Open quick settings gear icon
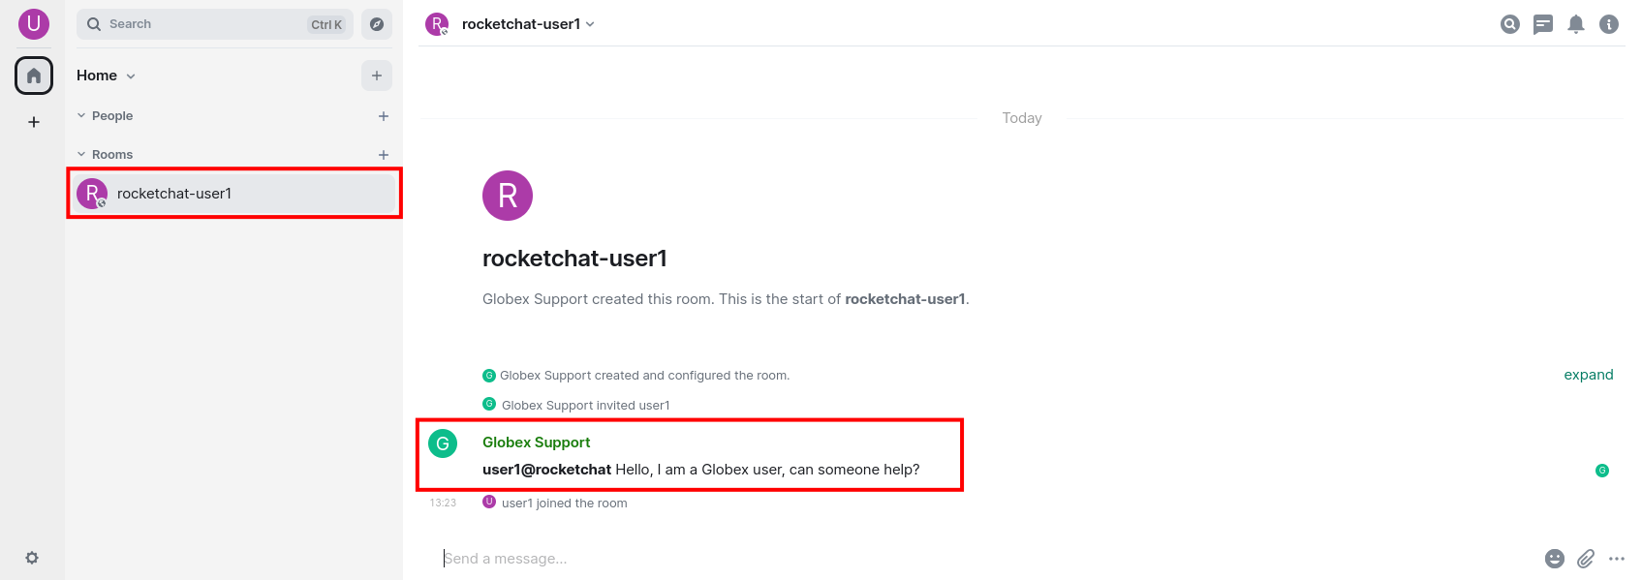The height and width of the screenshot is (580, 1642). [x=32, y=558]
